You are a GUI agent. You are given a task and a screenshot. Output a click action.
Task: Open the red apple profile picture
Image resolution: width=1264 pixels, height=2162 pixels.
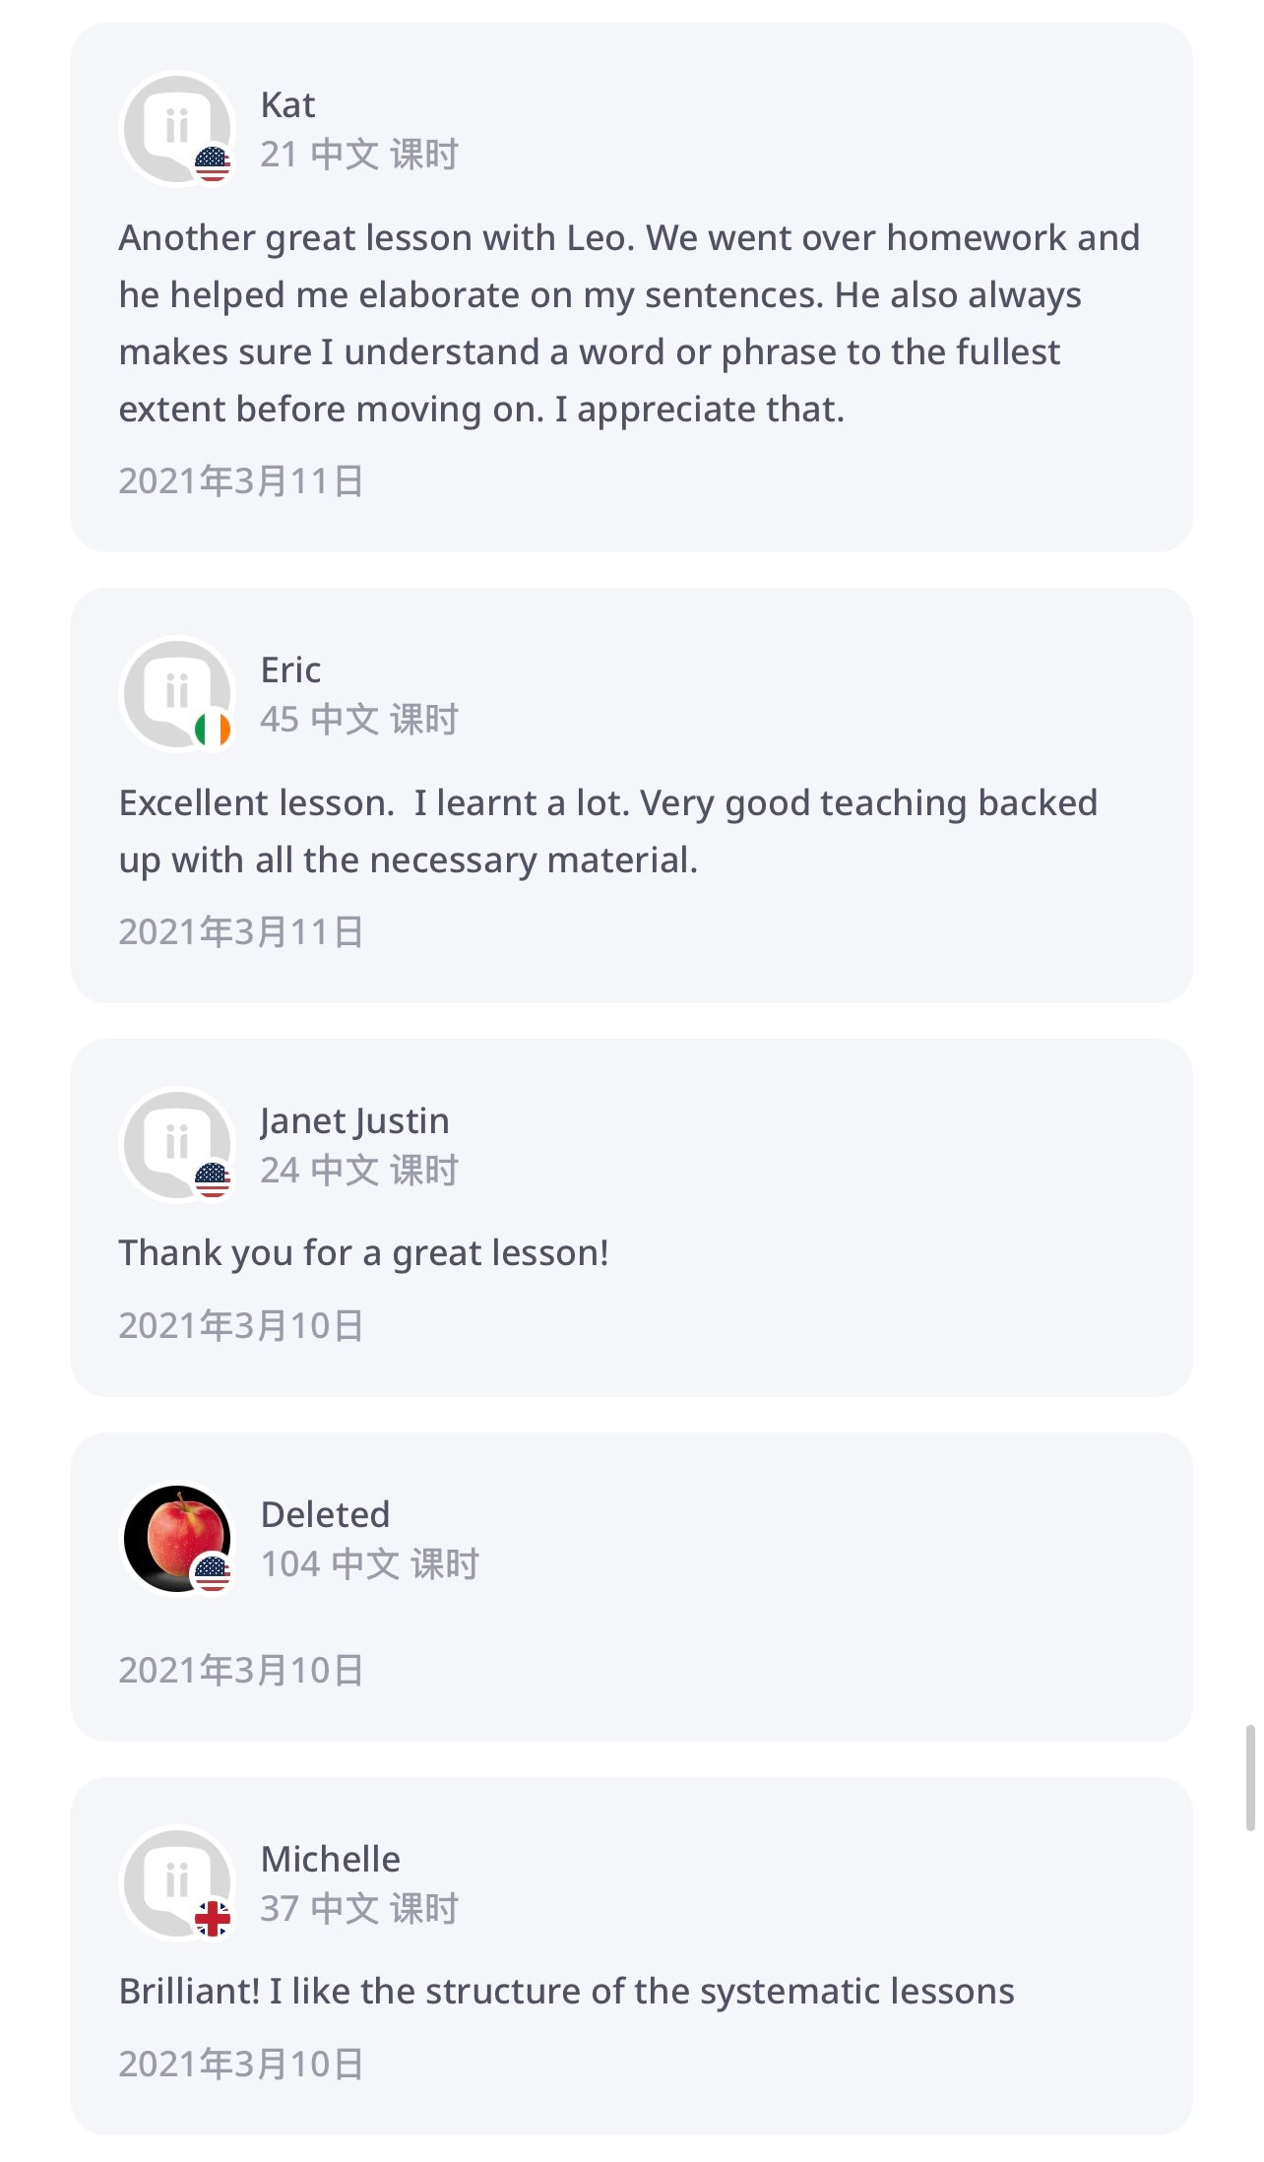[174, 1536]
